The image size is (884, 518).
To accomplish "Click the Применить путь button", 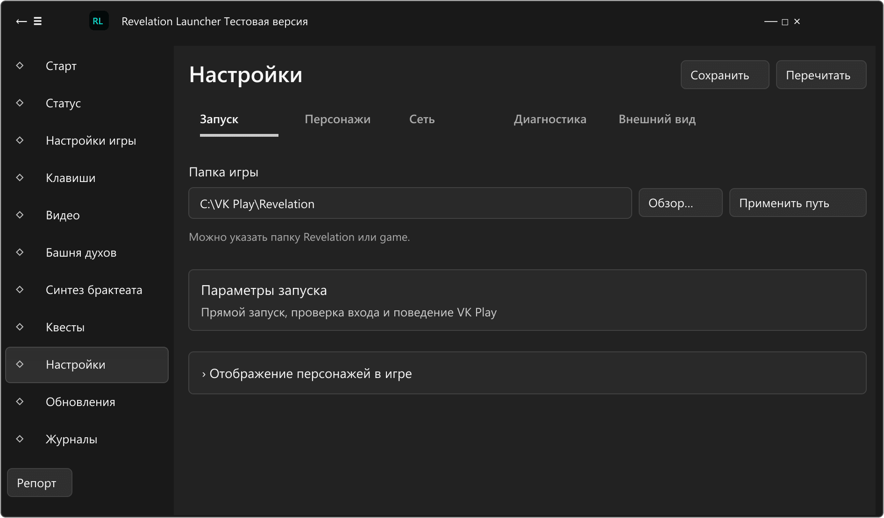I will (x=798, y=203).
